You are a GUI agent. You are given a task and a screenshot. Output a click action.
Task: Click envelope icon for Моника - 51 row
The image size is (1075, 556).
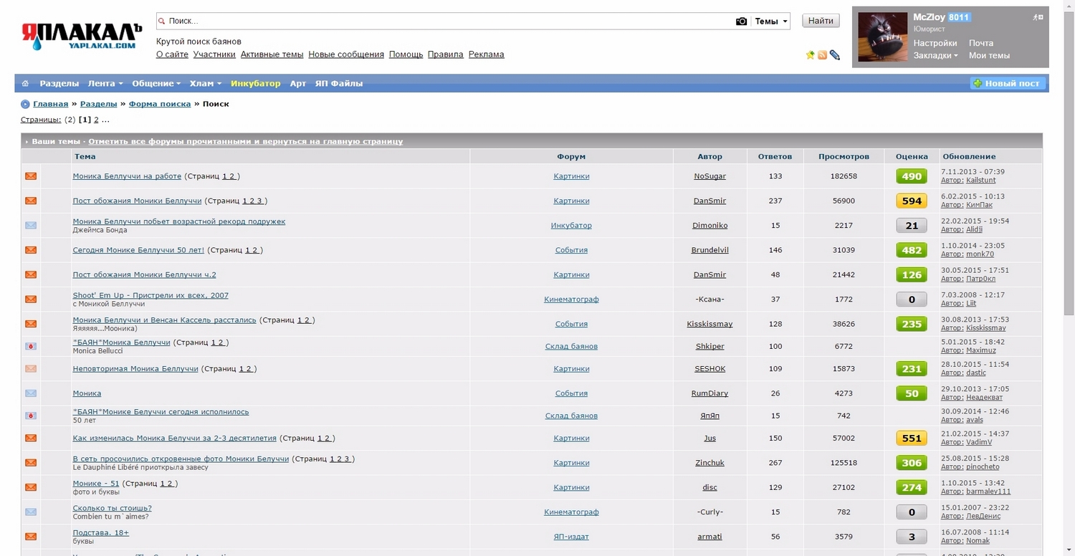pyautogui.click(x=31, y=487)
